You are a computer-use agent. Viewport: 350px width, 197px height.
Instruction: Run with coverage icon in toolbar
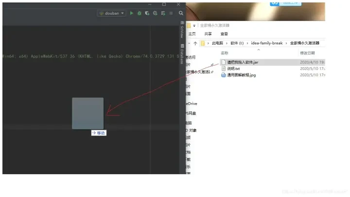pos(147,13)
